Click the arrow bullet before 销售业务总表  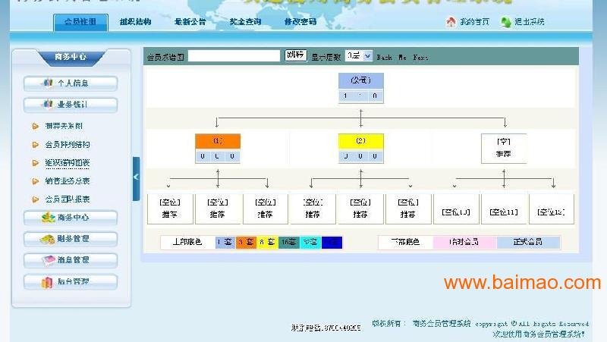tap(36, 181)
